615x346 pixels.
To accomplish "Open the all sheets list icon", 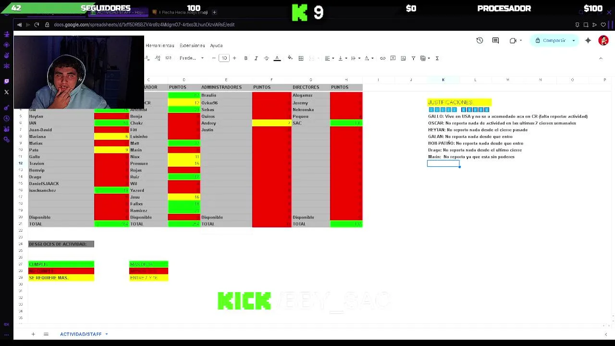I will coord(46,334).
